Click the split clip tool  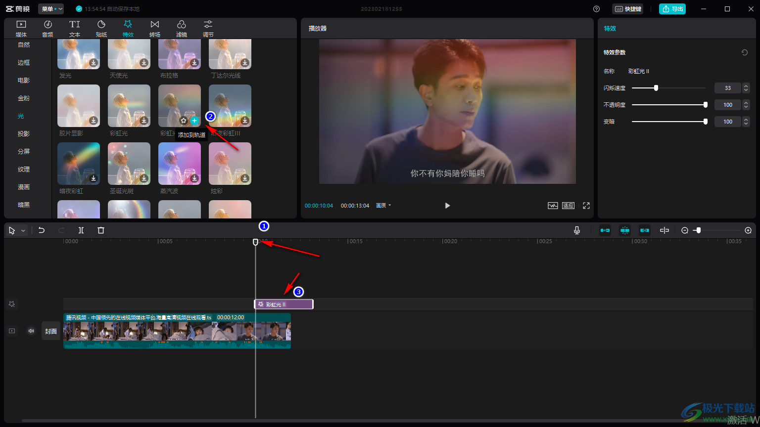[81, 230]
